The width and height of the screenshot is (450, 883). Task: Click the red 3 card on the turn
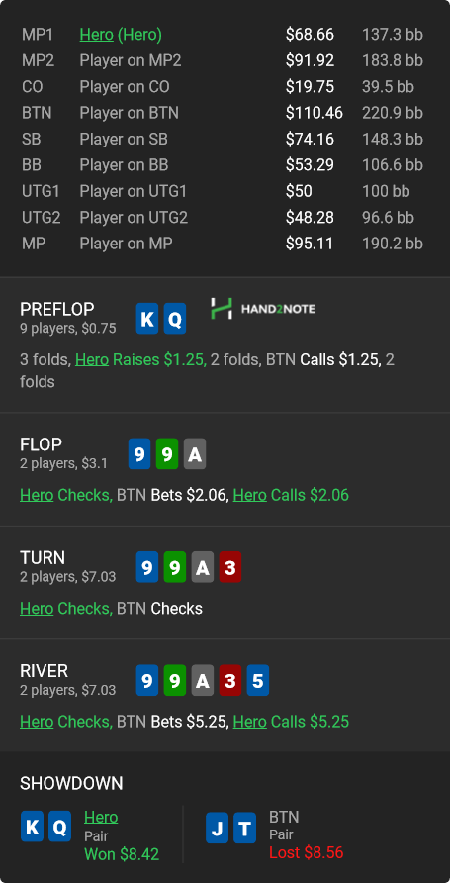coord(230,567)
